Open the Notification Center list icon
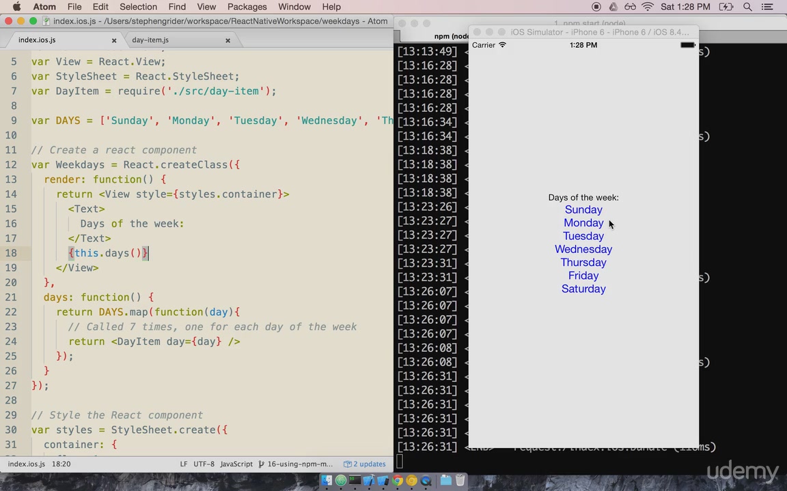The width and height of the screenshot is (787, 491). tap(767, 7)
